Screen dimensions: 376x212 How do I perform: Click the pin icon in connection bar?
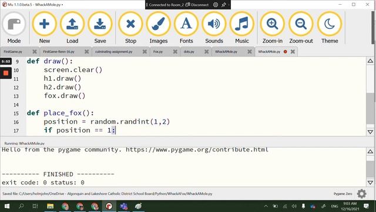pyautogui.click(x=224, y=5)
